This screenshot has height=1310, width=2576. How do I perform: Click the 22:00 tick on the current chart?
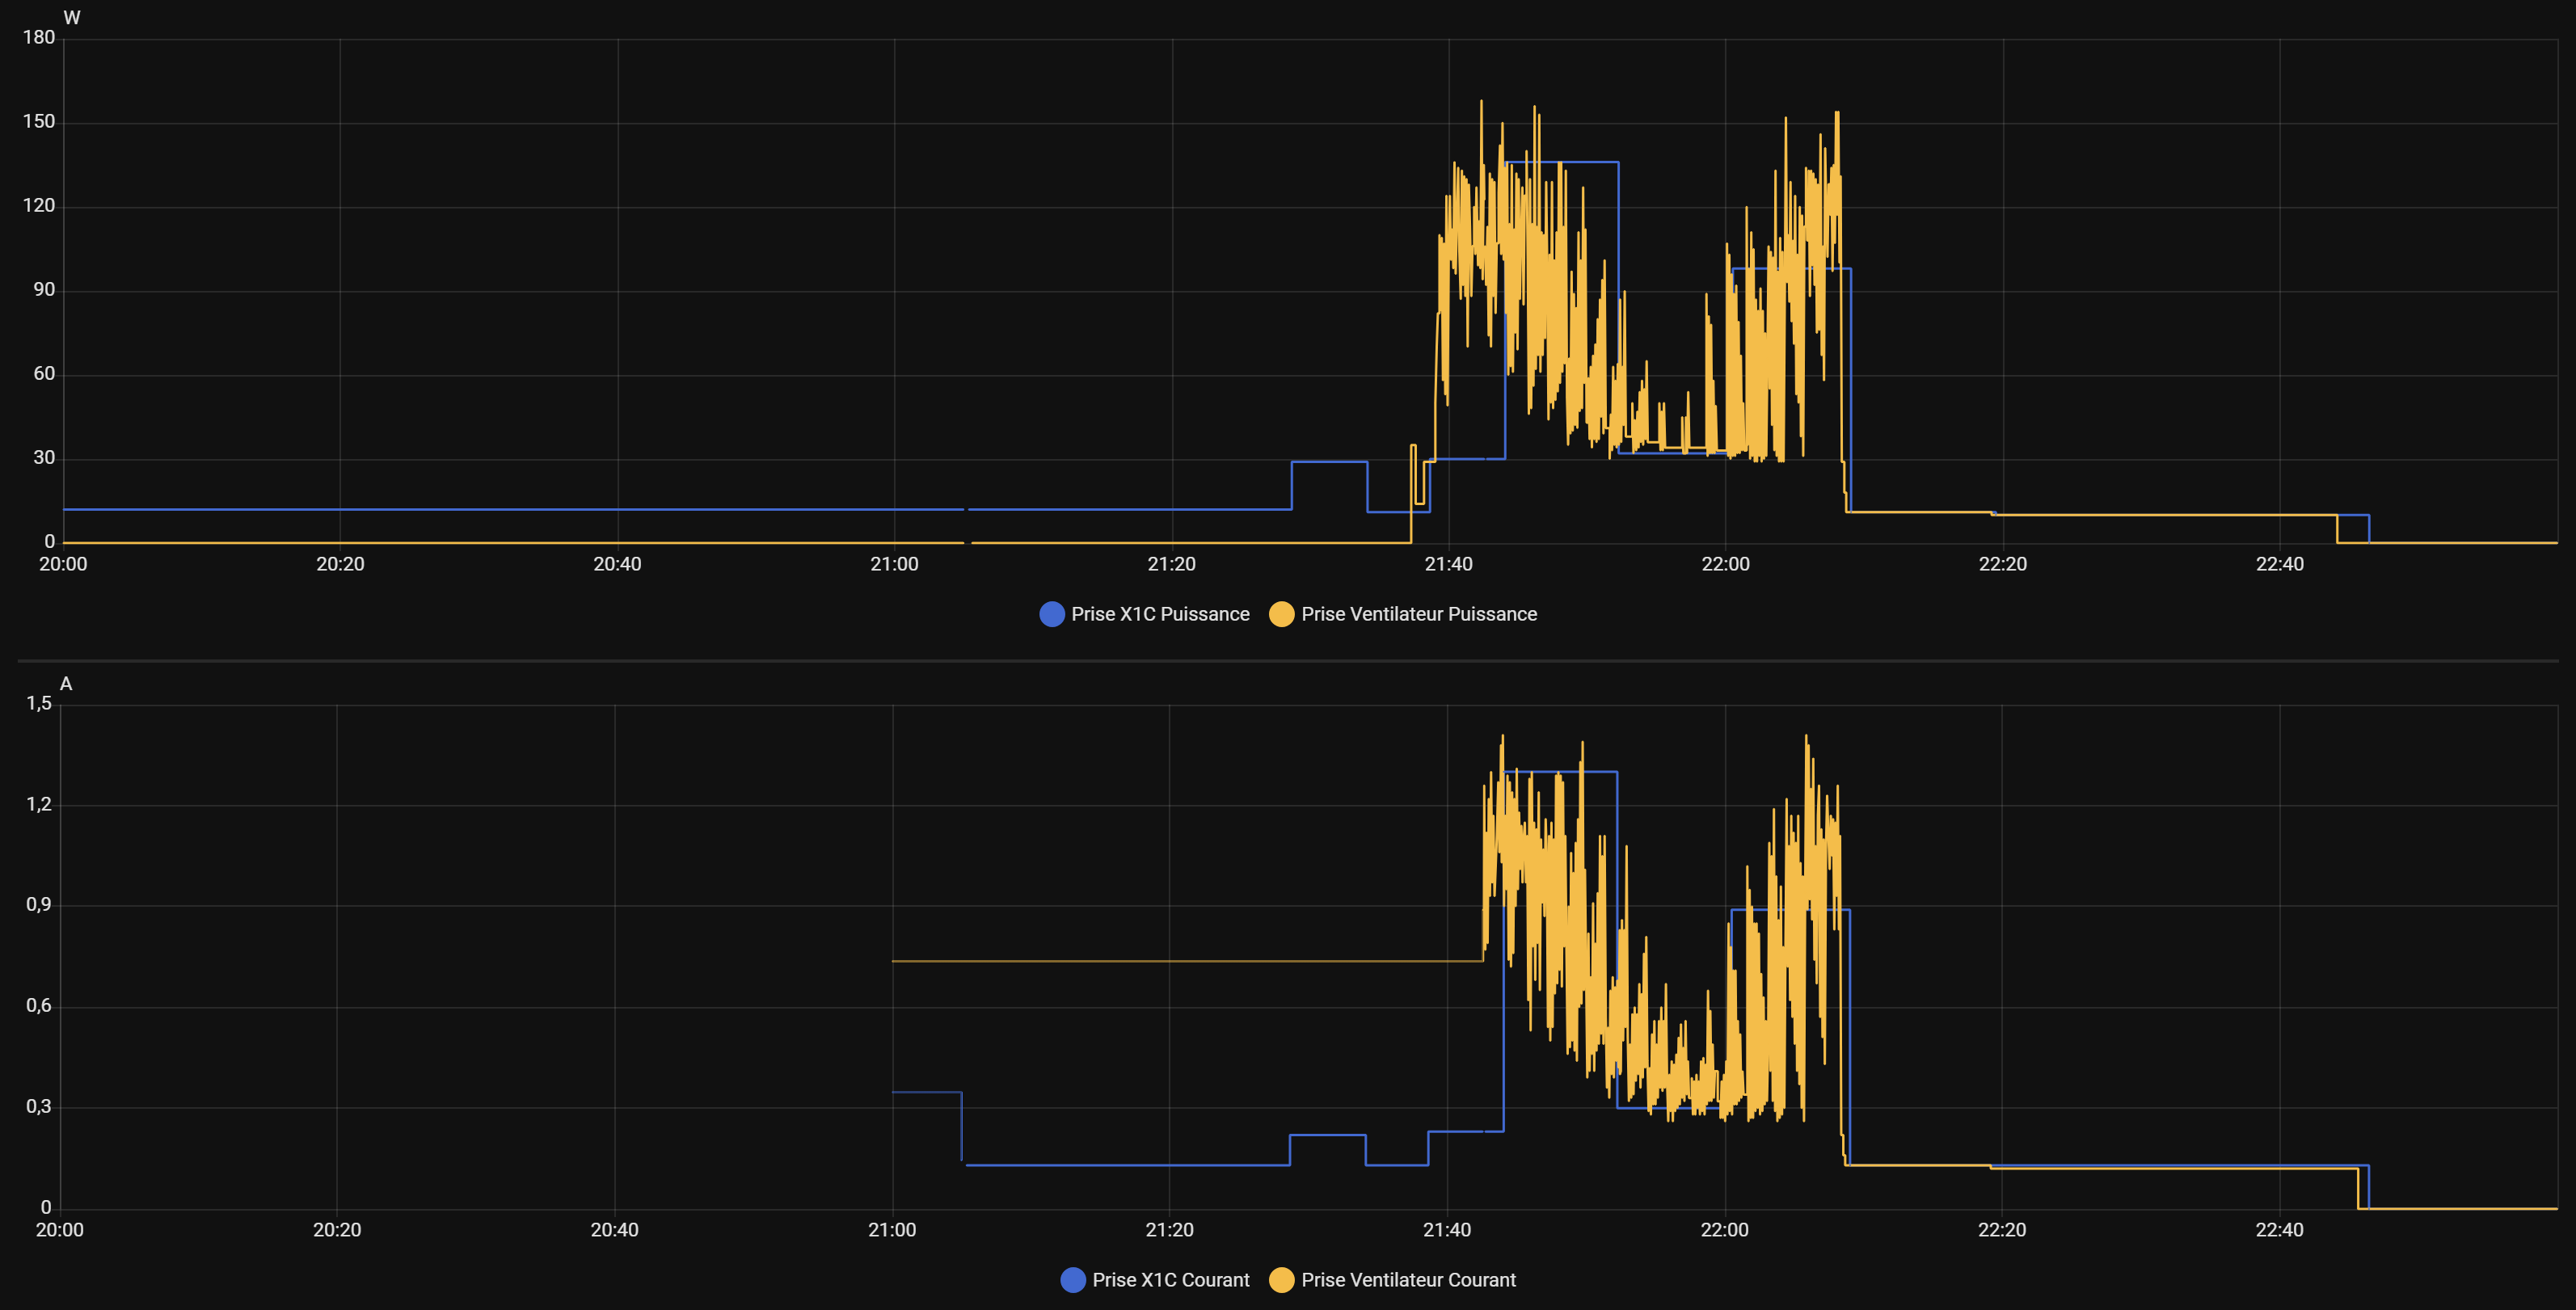coord(1724,1230)
